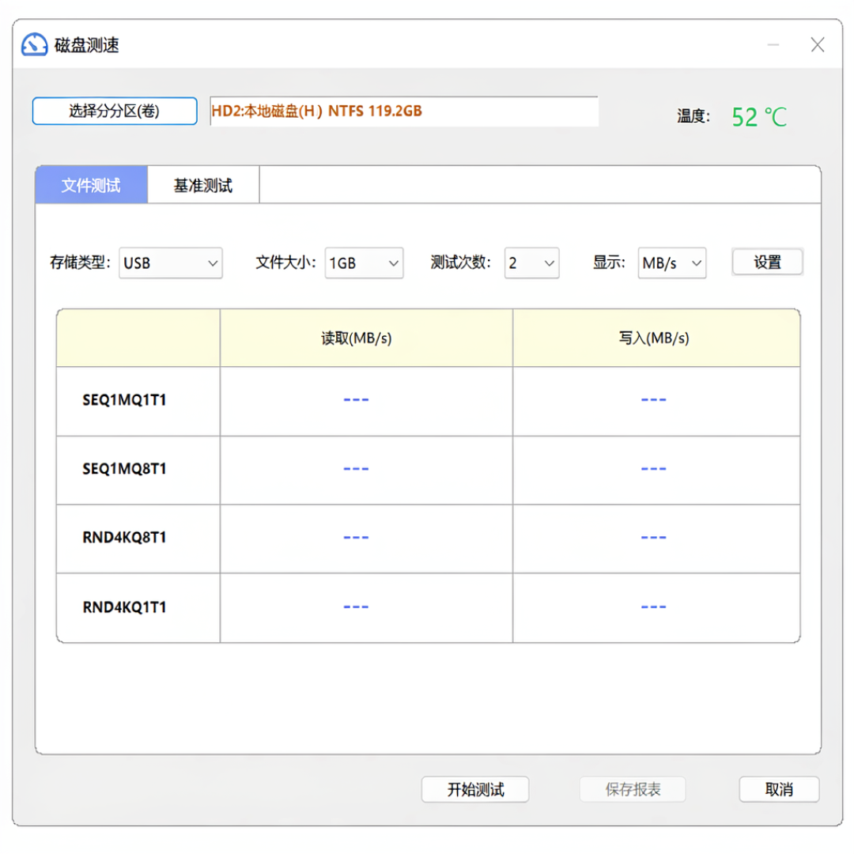Click the HD2 本地磁盘(H) partition field
The image size is (854, 854).
pyautogui.click(x=404, y=111)
